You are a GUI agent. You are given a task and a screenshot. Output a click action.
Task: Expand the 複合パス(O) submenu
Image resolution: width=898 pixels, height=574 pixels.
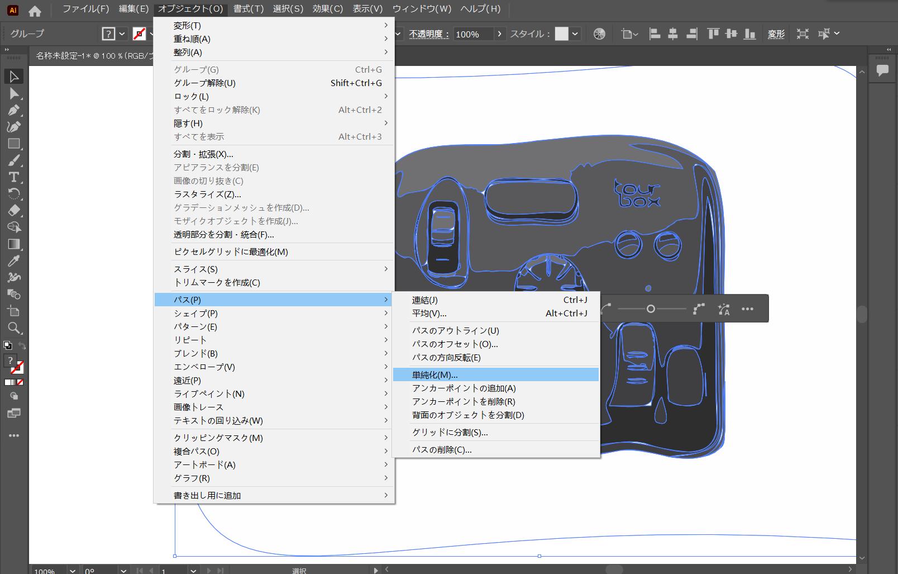click(x=274, y=451)
